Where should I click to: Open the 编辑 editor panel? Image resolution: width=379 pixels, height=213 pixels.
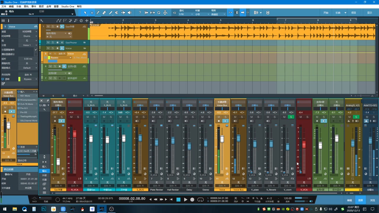click(349, 200)
